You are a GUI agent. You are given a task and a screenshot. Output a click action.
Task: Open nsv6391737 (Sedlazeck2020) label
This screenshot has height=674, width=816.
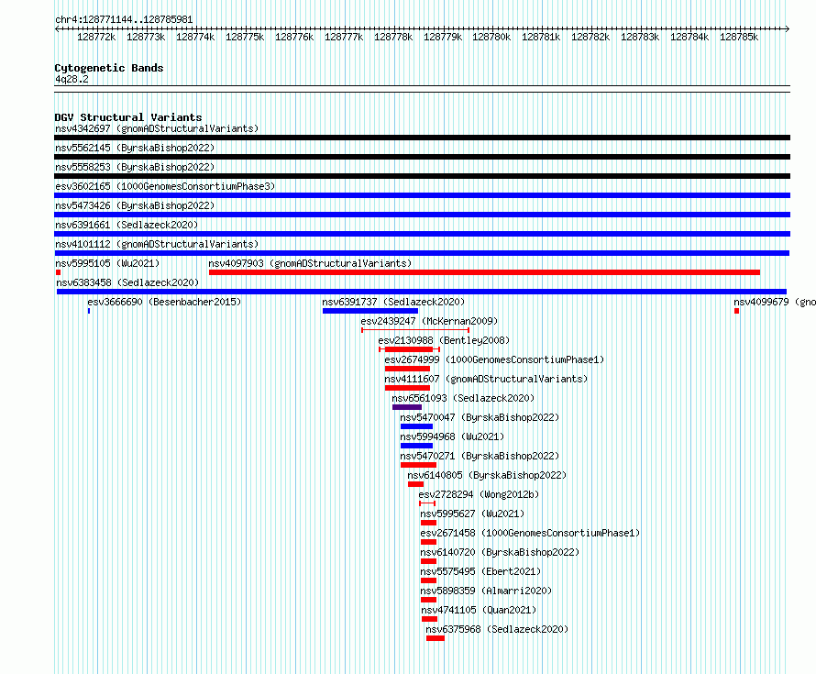pyautogui.click(x=393, y=302)
